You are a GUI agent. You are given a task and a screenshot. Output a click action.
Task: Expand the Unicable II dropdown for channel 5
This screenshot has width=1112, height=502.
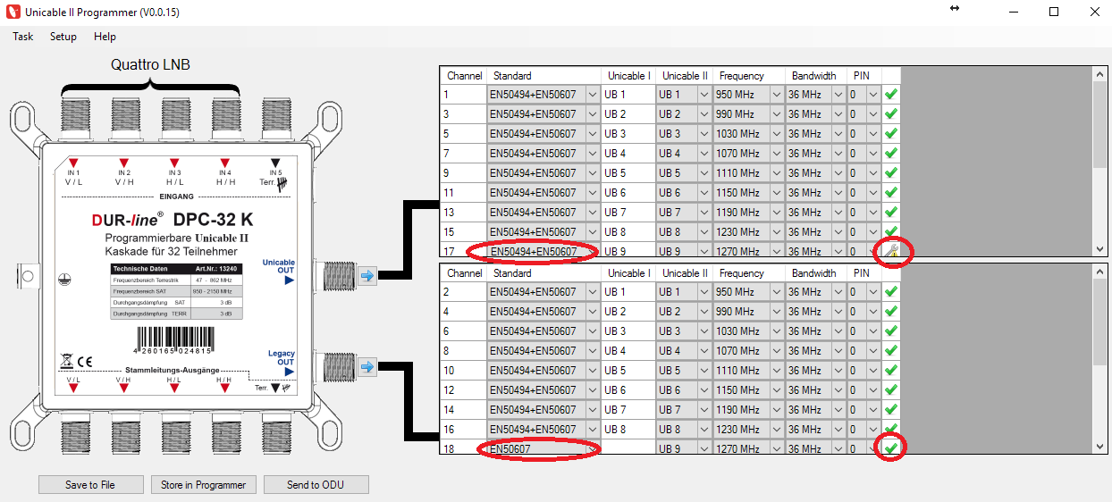pyautogui.click(x=703, y=134)
